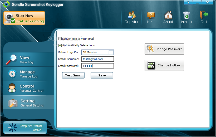Focus the Gmail Password field
Image resolution: width=216 pixels, height=137 pixels.
click(x=97, y=66)
